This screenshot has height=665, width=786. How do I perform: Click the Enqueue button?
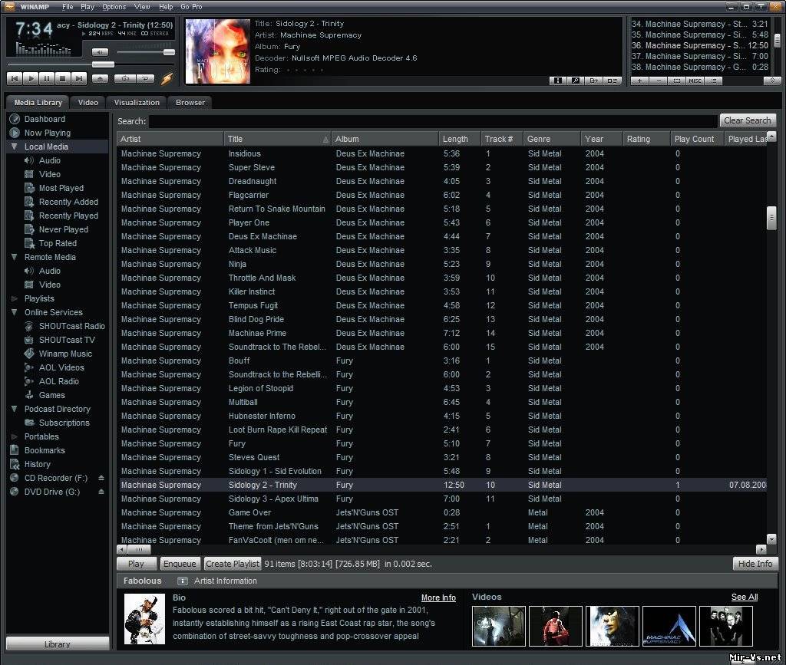[180, 564]
